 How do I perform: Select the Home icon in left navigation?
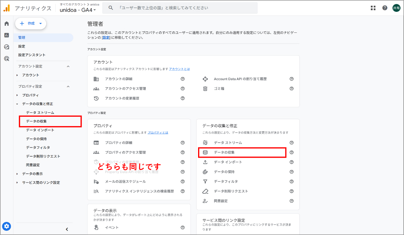click(6, 24)
